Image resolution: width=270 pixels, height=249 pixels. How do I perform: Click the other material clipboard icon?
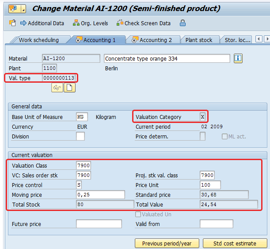[x=12, y=23]
